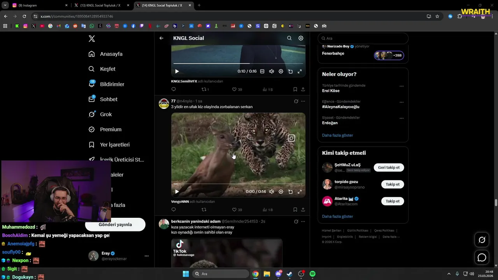Viewport: 498px width, 280px height.
Task: Click the Gönderi yayınla button
Action: click(x=115, y=224)
